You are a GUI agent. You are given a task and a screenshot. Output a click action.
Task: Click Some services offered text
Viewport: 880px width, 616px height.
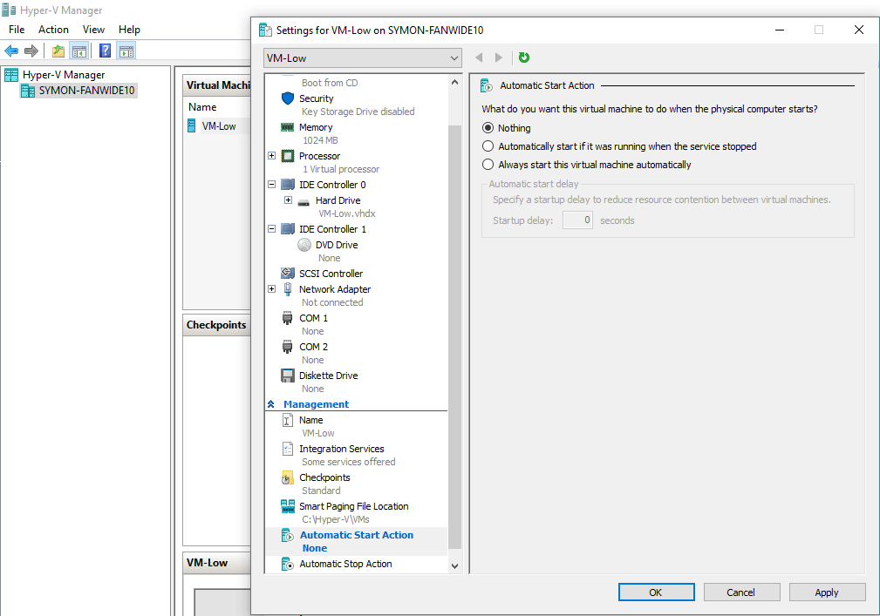click(349, 462)
